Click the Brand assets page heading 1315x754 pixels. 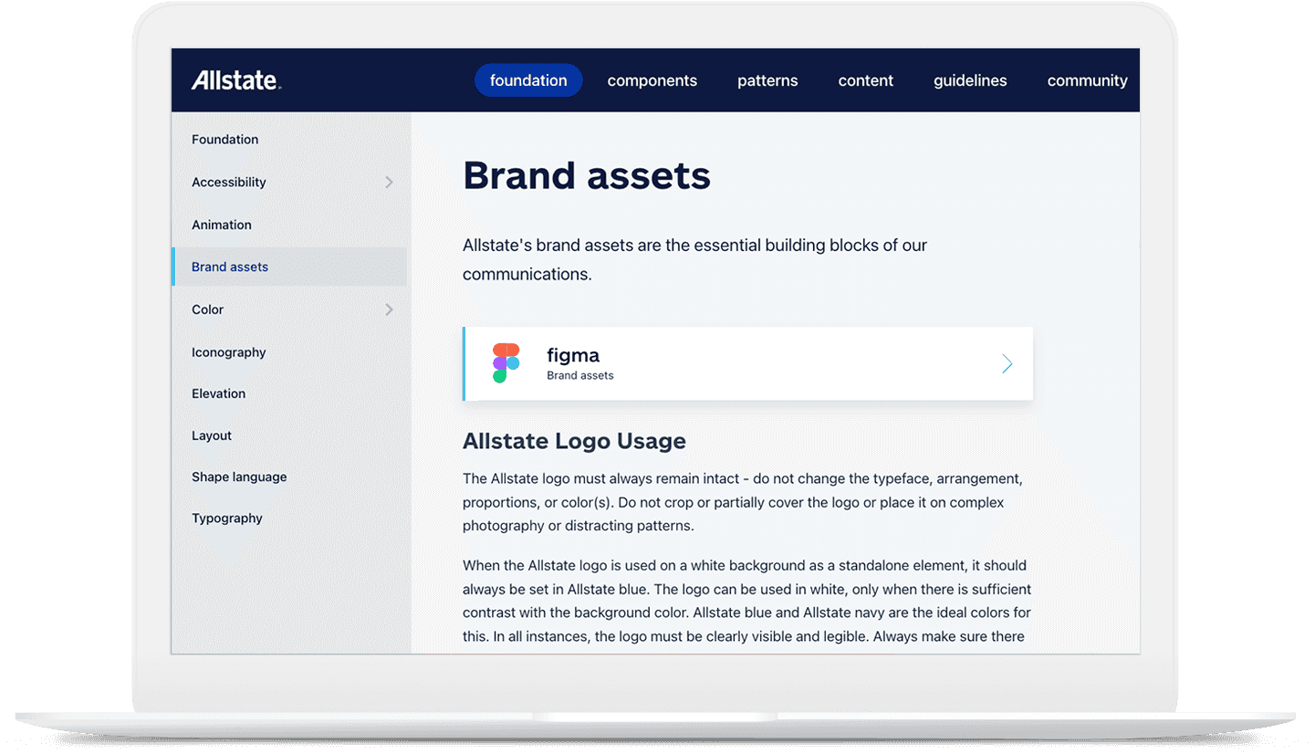click(587, 175)
